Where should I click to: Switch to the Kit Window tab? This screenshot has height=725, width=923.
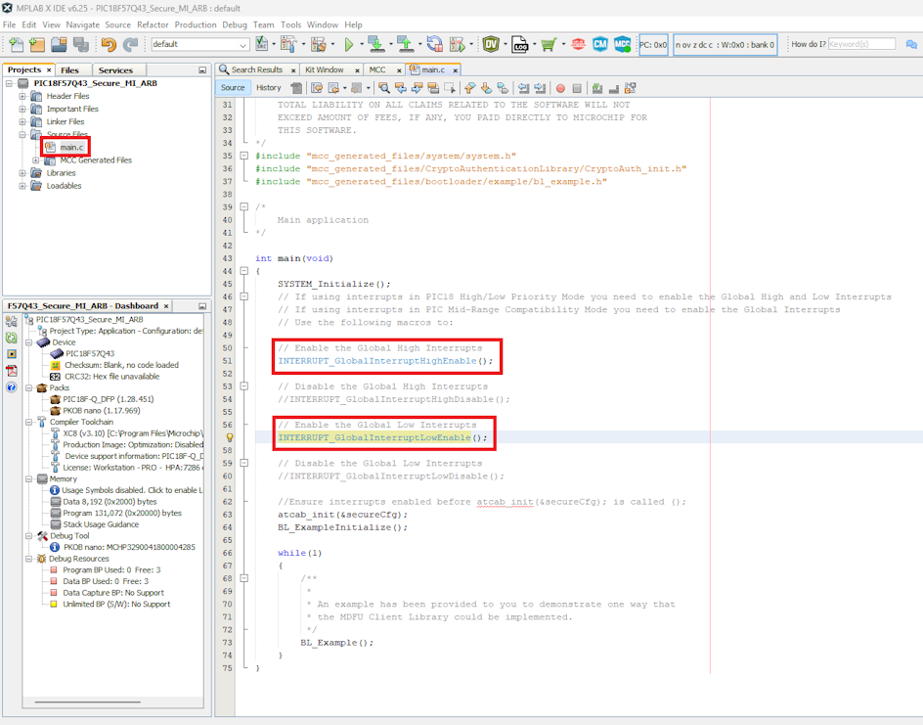324,70
